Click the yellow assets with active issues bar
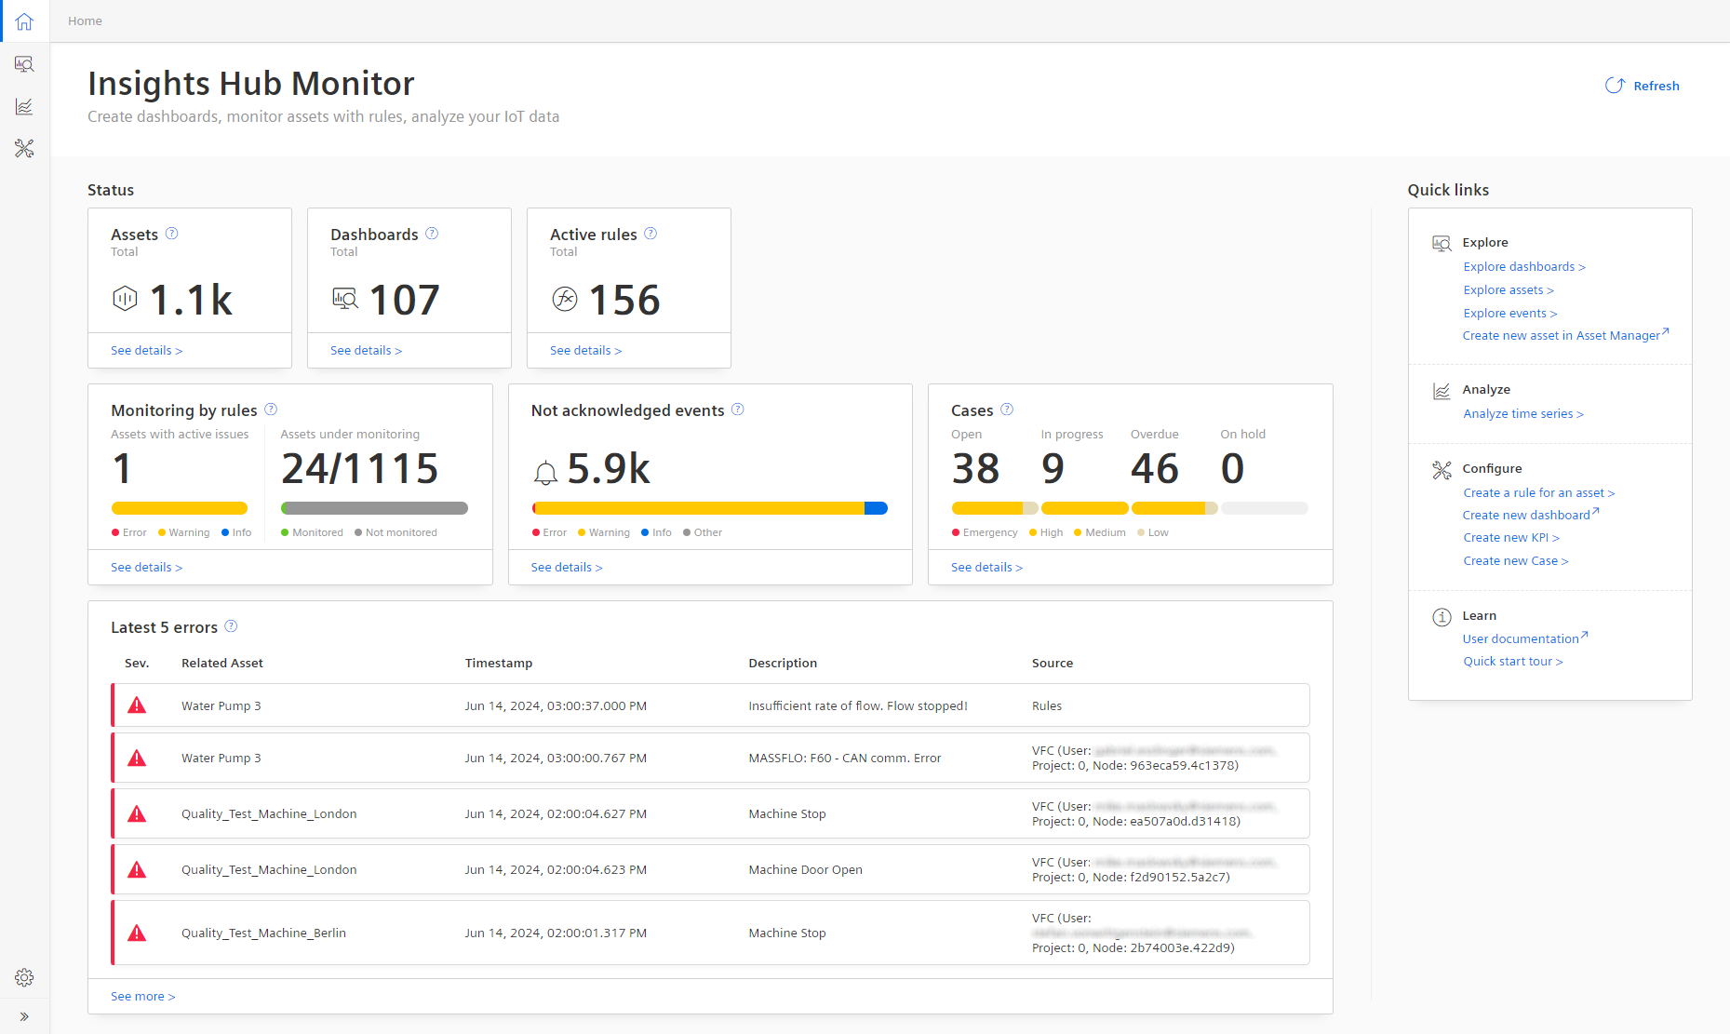Screen dimensions: 1730x1034 point(180,508)
